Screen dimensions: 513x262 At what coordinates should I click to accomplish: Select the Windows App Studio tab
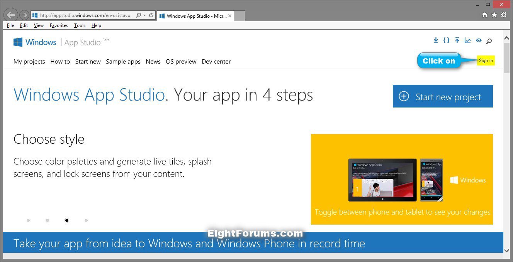[195, 16]
